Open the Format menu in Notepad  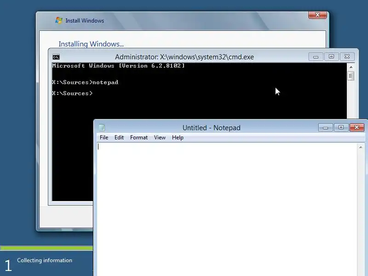pyautogui.click(x=139, y=138)
